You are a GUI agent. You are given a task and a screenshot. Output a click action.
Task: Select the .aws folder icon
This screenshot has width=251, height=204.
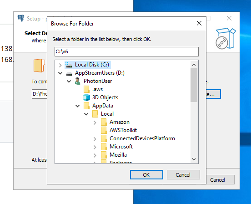pos(86,89)
